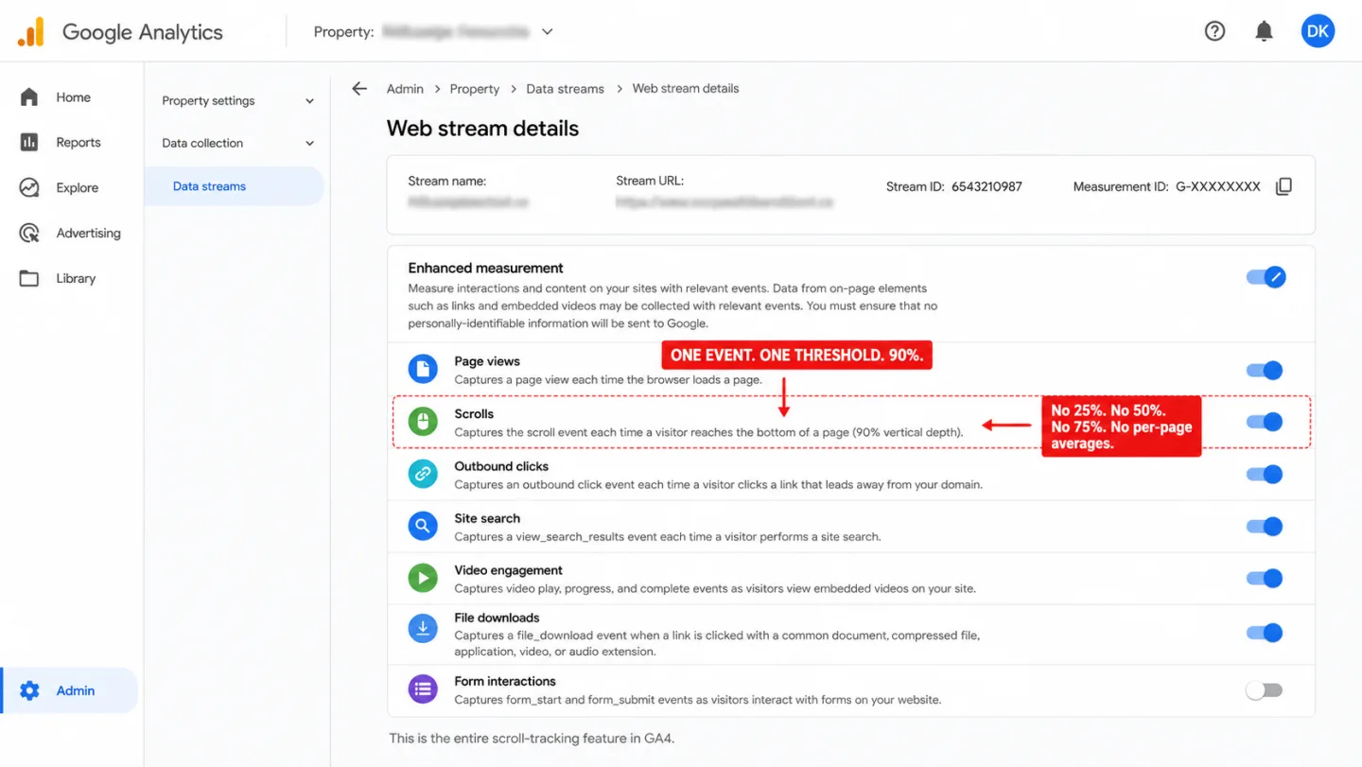The height and width of the screenshot is (767, 1362).
Task: Open Library in the left navigation
Action: click(76, 279)
